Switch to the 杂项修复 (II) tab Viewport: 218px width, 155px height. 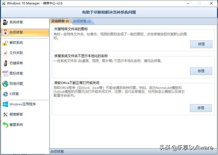[x=82, y=21]
